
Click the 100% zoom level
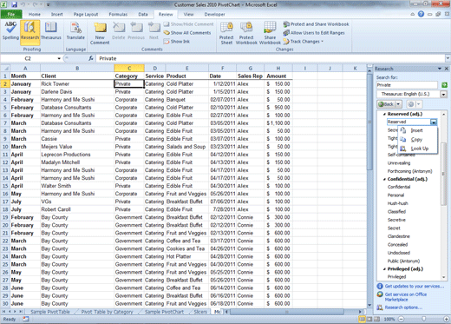[x=389, y=319]
